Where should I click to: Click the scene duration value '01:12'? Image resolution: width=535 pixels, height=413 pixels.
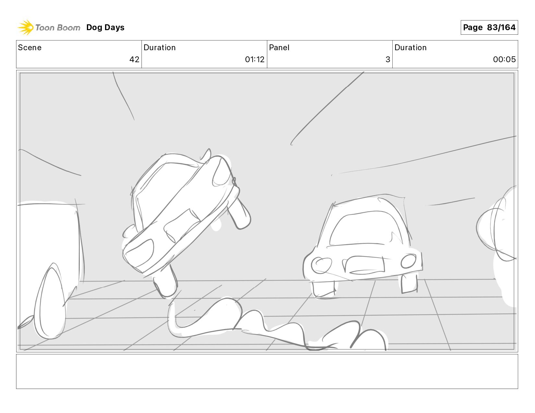coord(255,59)
